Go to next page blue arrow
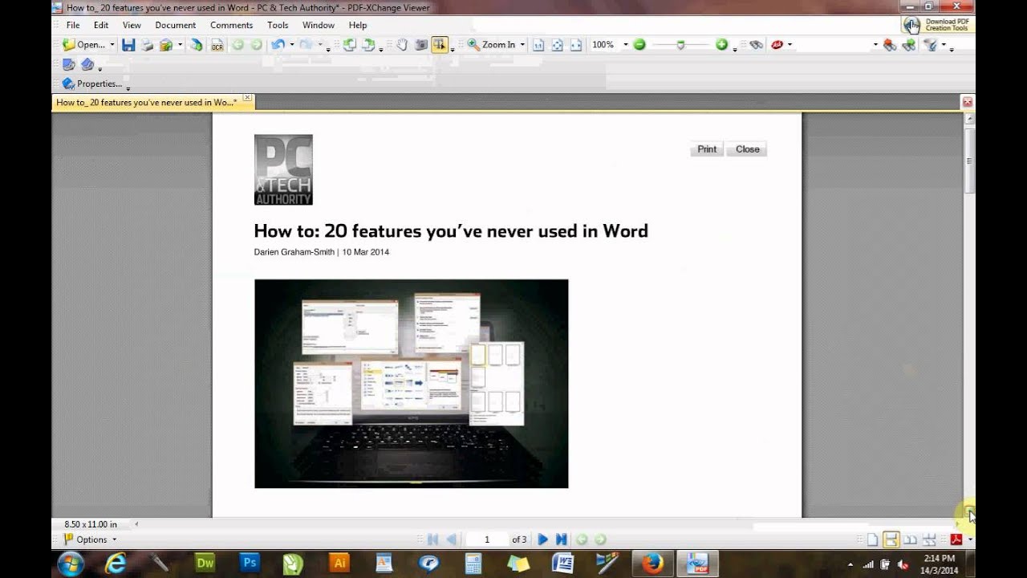 point(543,539)
